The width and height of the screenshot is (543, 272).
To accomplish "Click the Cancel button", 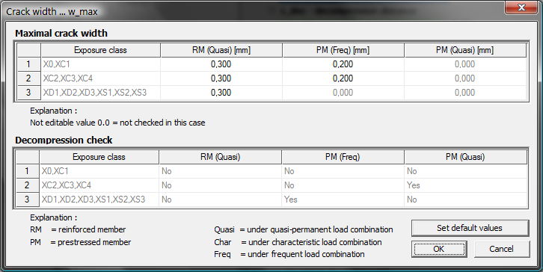I will pos(501,249).
